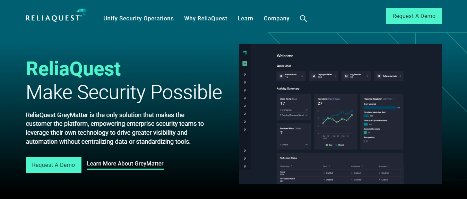The width and height of the screenshot is (467, 199).
Task: Click the blue Closed legend swatch
Action: [x=336, y=145]
